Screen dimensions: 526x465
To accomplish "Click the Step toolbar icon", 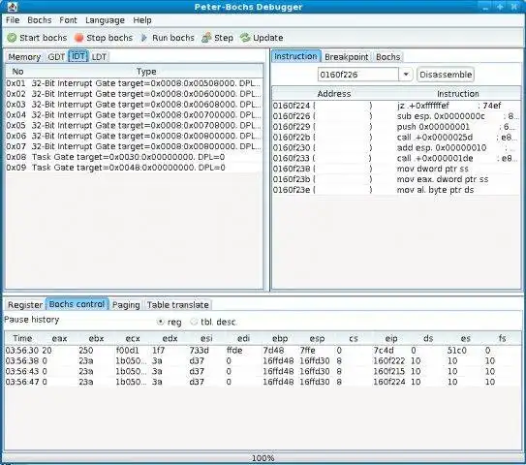I will (x=206, y=38).
